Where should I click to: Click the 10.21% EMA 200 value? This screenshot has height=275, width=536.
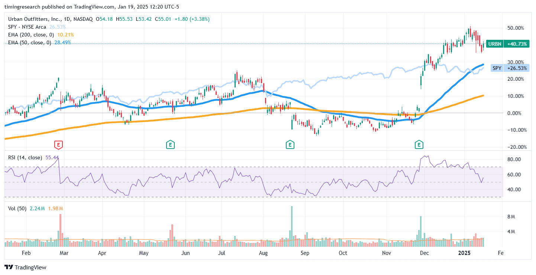point(65,35)
